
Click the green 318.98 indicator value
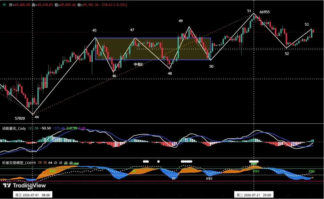pos(72,128)
